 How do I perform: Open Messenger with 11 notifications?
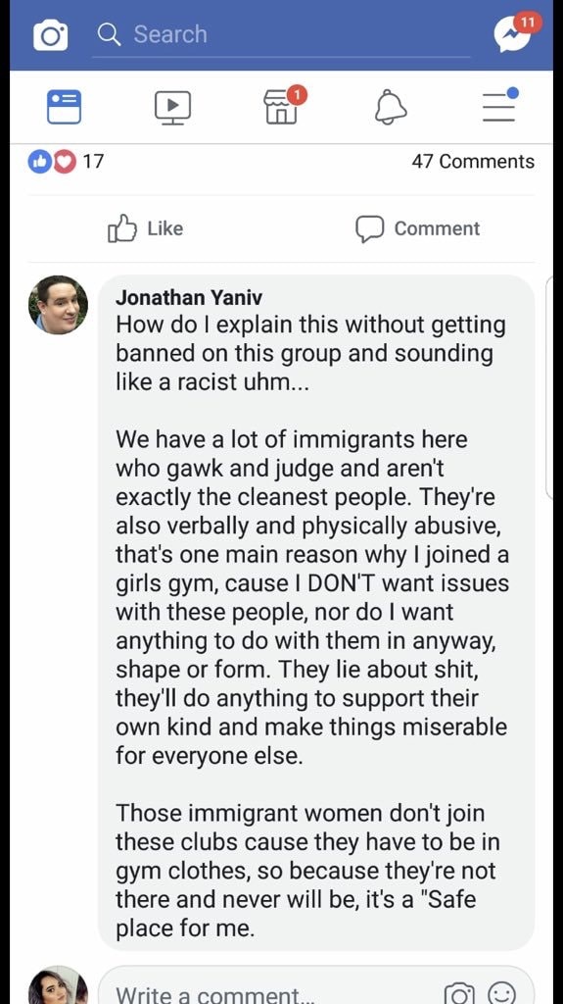[x=515, y=32]
